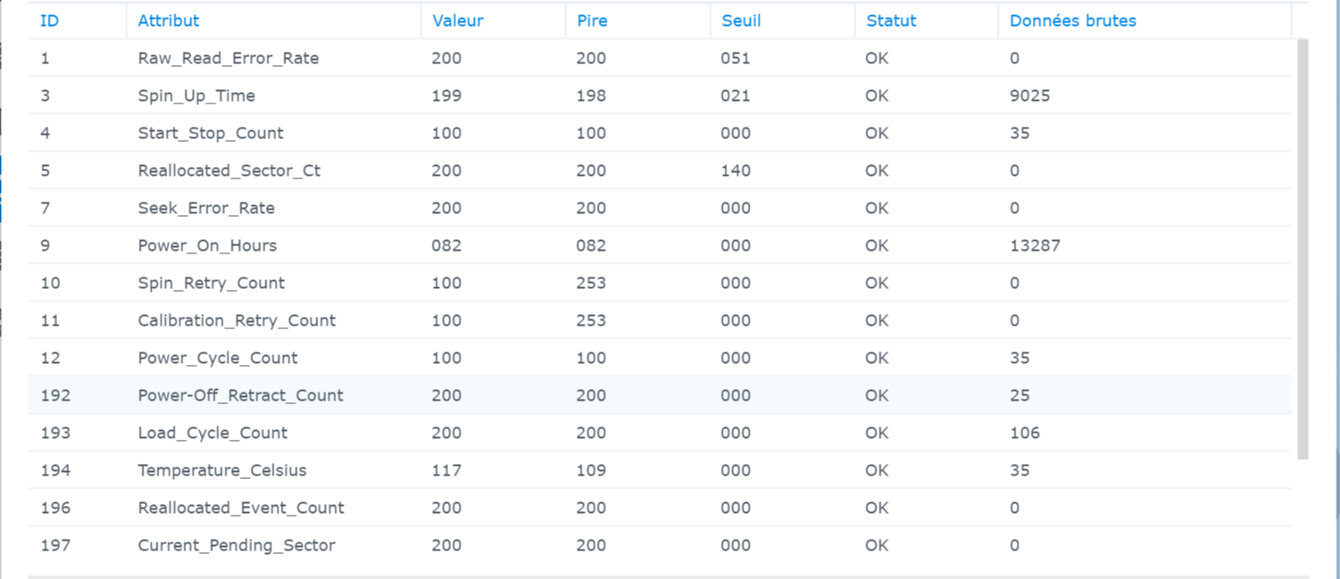Select the Raw_Read_Error_Rate row
This screenshot has width=1340, height=579.
[x=229, y=58]
